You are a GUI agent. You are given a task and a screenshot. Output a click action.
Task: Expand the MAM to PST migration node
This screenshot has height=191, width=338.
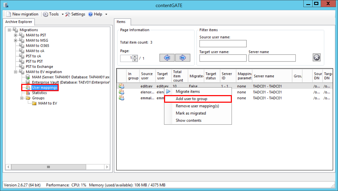tap(16, 35)
